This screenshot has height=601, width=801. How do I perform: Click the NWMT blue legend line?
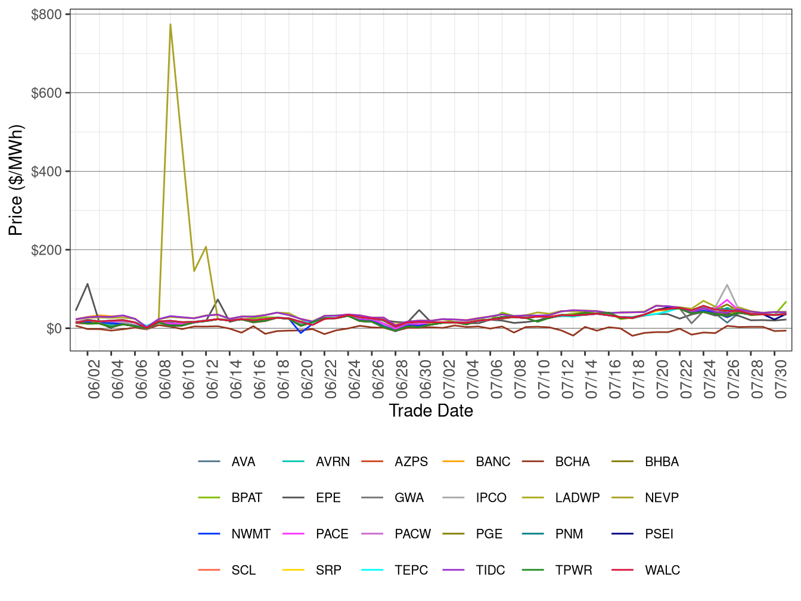click(209, 534)
